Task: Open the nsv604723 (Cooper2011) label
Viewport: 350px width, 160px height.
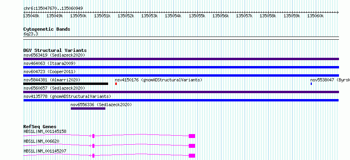Action: [x=50, y=72]
